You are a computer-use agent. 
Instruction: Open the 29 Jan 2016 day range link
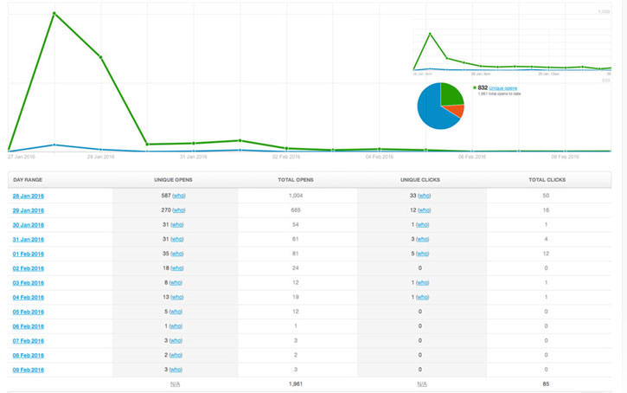coord(28,210)
